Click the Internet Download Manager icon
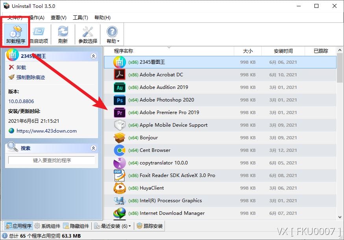The image size is (344, 240). coord(120,213)
